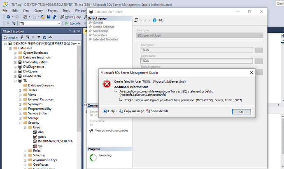Collapse the TN database node
This screenshot has height=169, width=284.
click(x=15, y=81)
